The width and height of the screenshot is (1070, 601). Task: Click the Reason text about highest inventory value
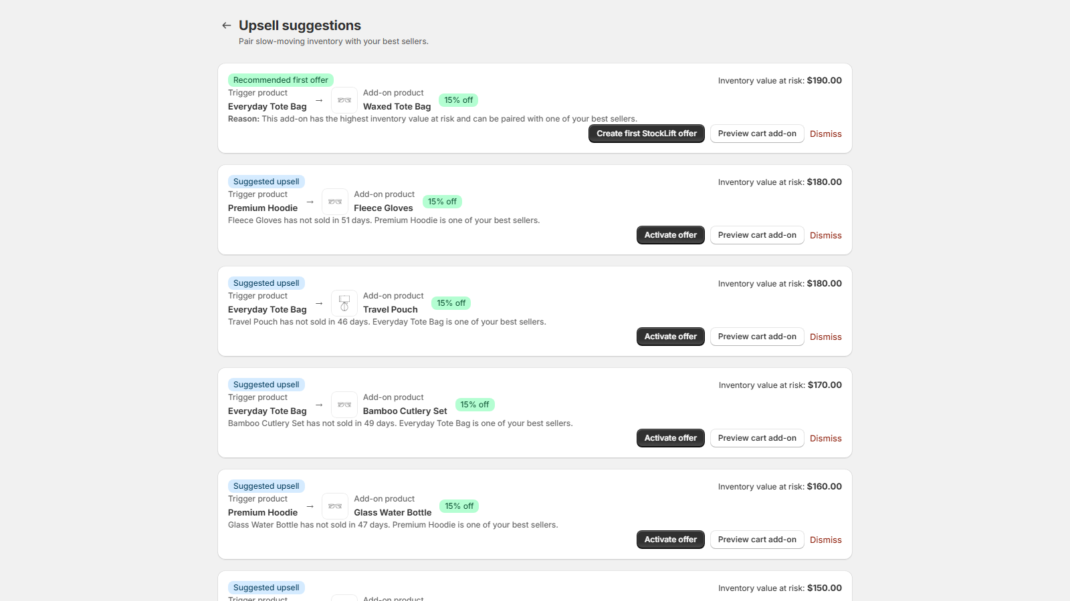pyautogui.click(x=433, y=119)
